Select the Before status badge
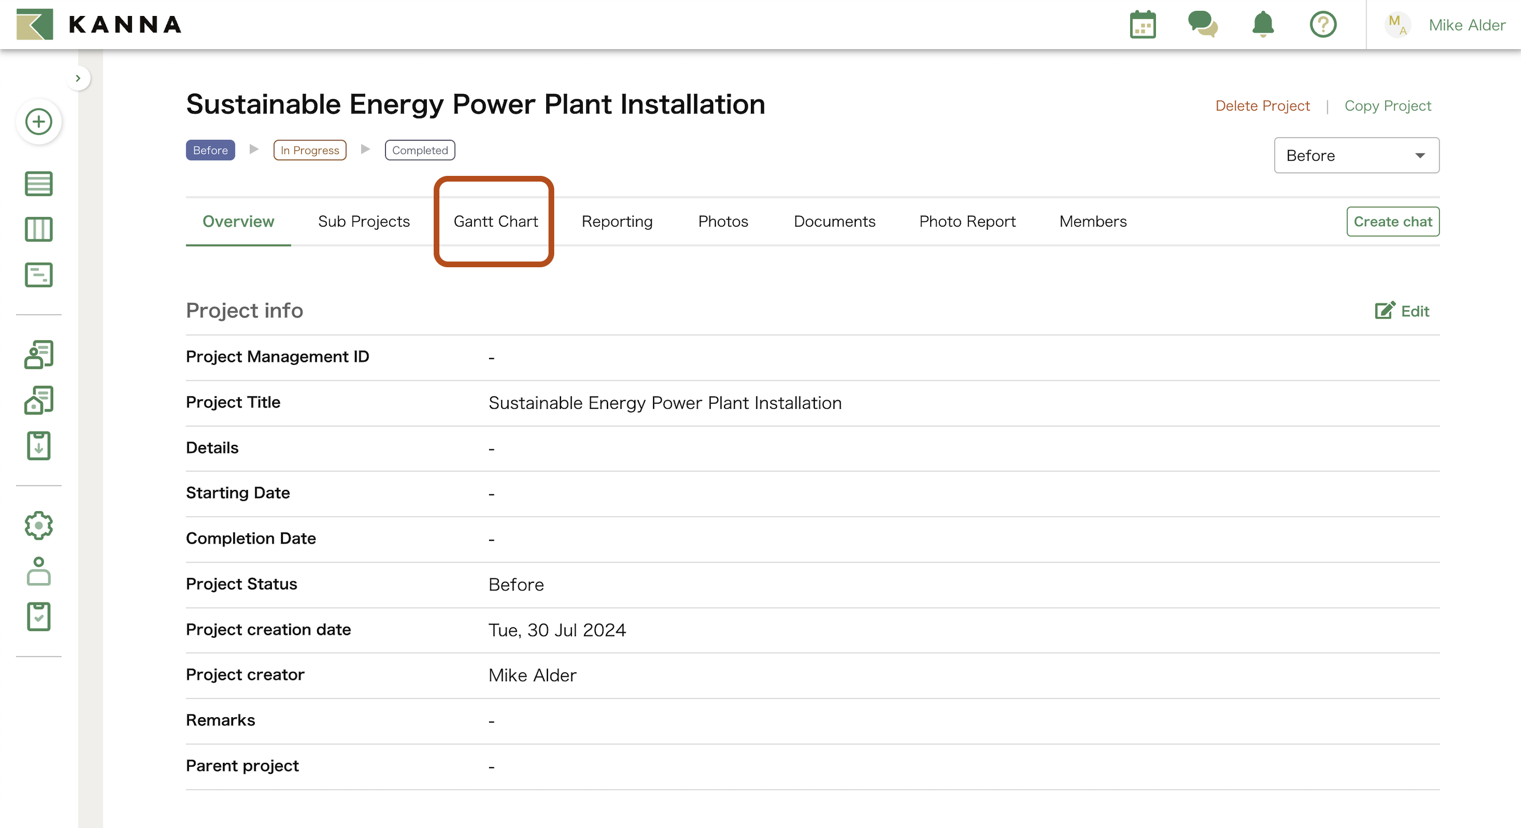Viewport: 1521px width, 828px height. click(x=210, y=150)
